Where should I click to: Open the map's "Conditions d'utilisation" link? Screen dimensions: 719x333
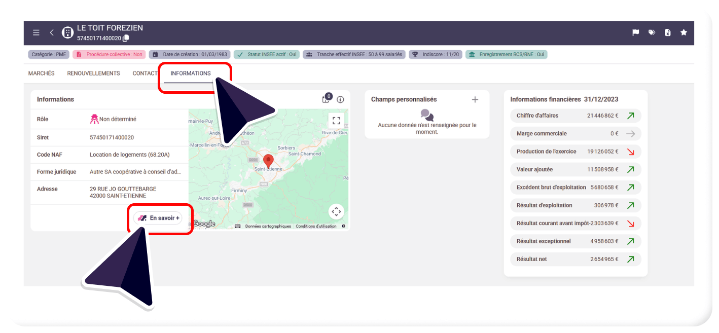click(316, 226)
